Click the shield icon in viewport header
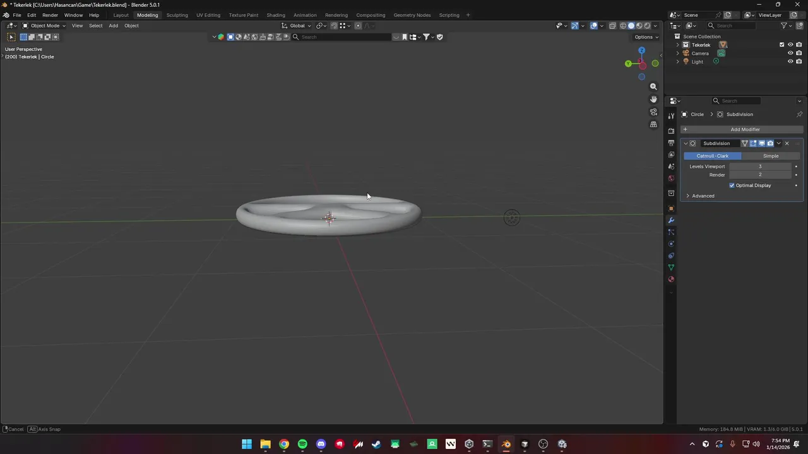808x454 pixels. (x=440, y=37)
